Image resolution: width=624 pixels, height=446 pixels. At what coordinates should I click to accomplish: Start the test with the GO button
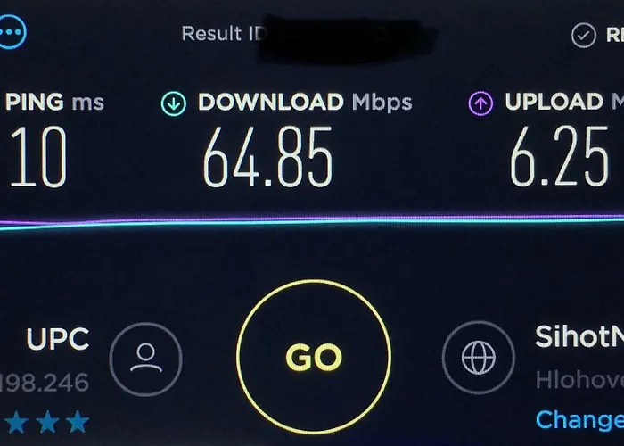(x=314, y=357)
